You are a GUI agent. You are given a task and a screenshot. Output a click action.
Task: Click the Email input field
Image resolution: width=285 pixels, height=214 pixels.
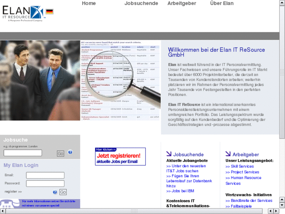click(x=45, y=175)
